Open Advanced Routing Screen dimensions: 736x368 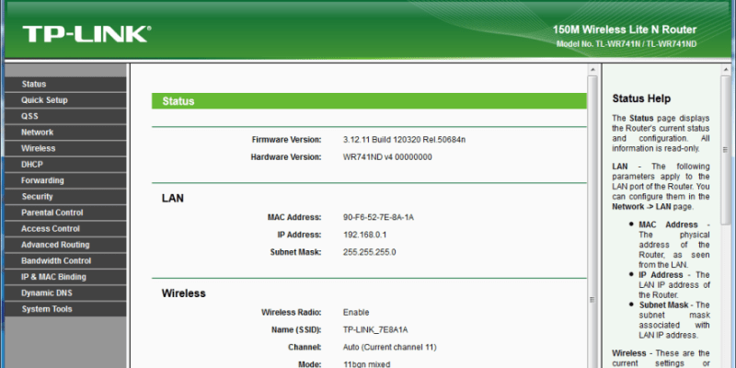click(65, 245)
